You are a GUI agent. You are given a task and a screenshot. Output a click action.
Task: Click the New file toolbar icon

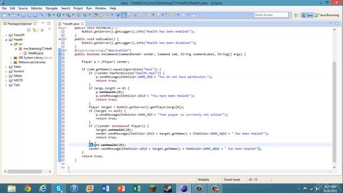click(5, 15)
